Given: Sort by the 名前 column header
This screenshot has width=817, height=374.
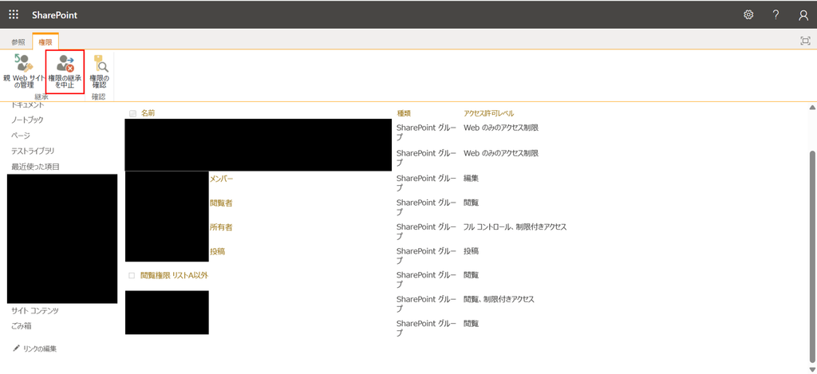Looking at the screenshot, I should click(148, 113).
